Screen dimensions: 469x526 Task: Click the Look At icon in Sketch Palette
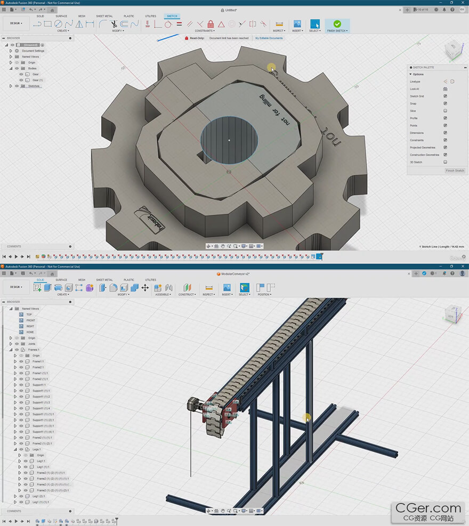pyautogui.click(x=445, y=89)
